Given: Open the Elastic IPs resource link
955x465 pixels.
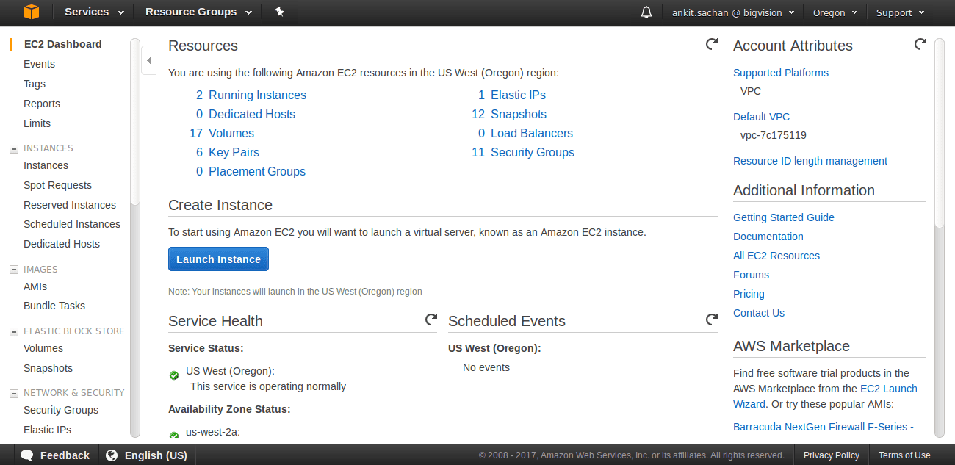Looking at the screenshot, I should pyautogui.click(x=518, y=95).
